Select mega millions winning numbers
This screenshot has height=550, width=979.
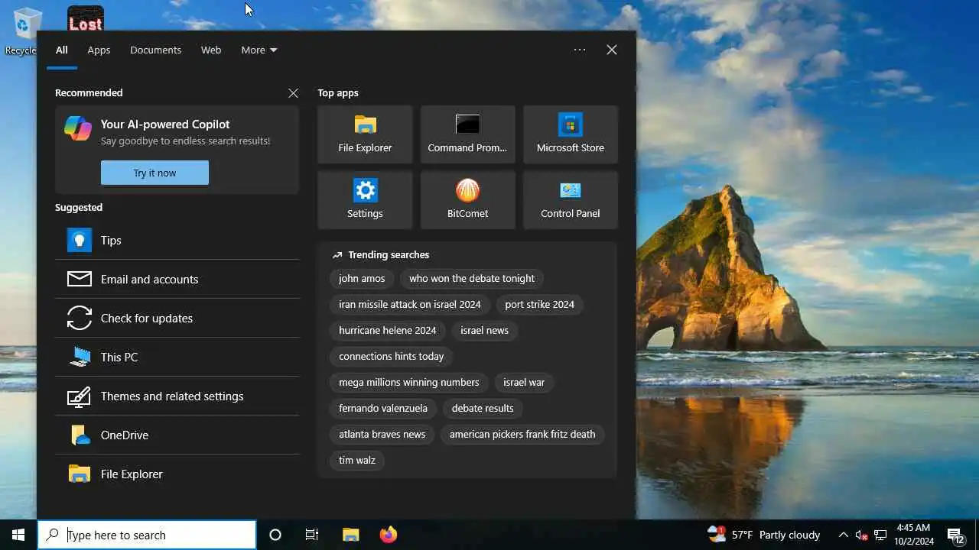[409, 382]
